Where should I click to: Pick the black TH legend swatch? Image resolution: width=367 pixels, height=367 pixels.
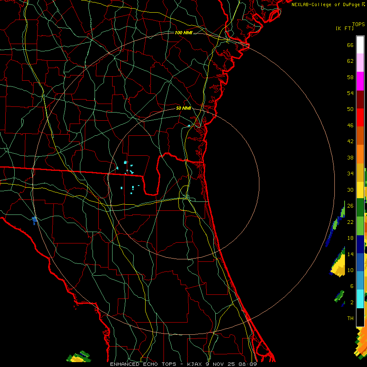360,317
